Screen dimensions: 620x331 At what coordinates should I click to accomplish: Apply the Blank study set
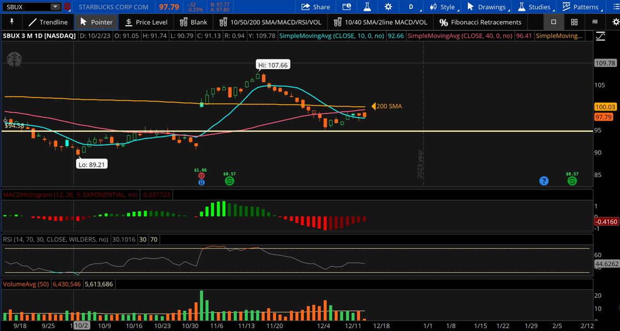(193, 22)
